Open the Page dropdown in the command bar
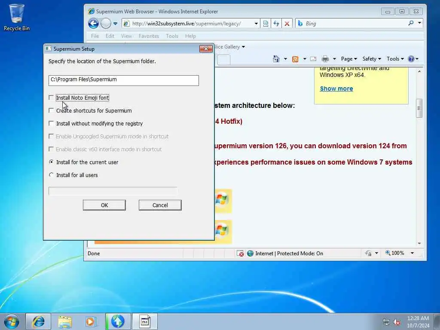This screenshot has width=440, height=330. pyautogui.click(x=349, y=58)
